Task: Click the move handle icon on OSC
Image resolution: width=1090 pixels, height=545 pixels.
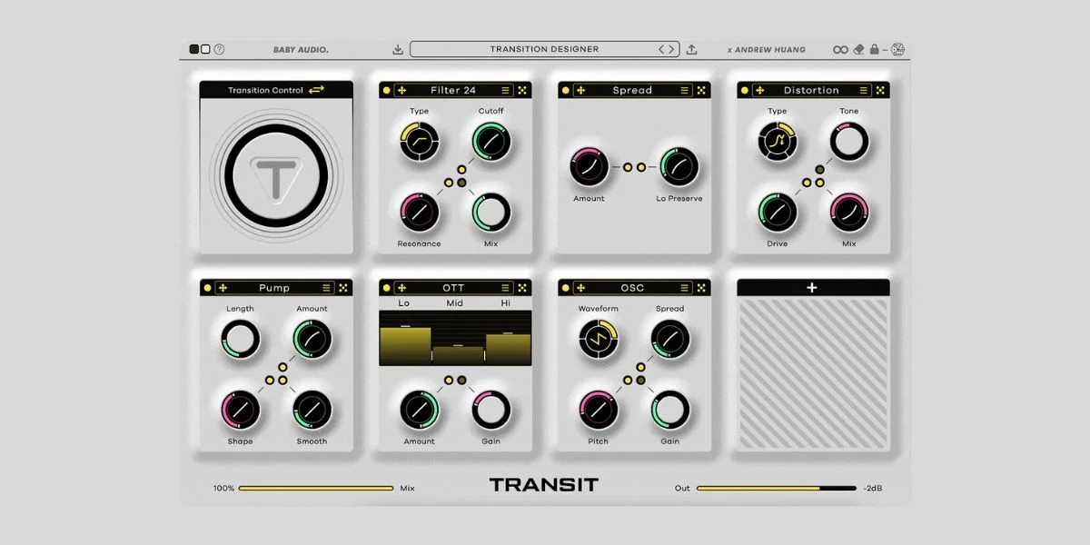Action: coord(581,288)
